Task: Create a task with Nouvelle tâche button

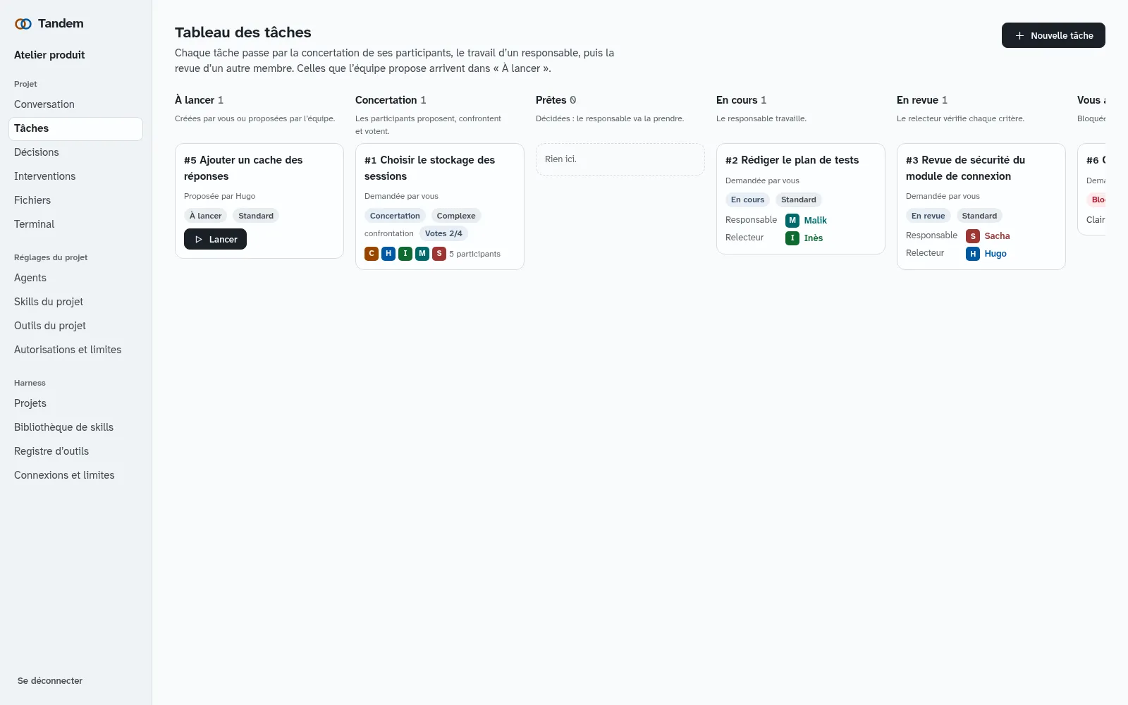Action: [x=1053, y=35]
